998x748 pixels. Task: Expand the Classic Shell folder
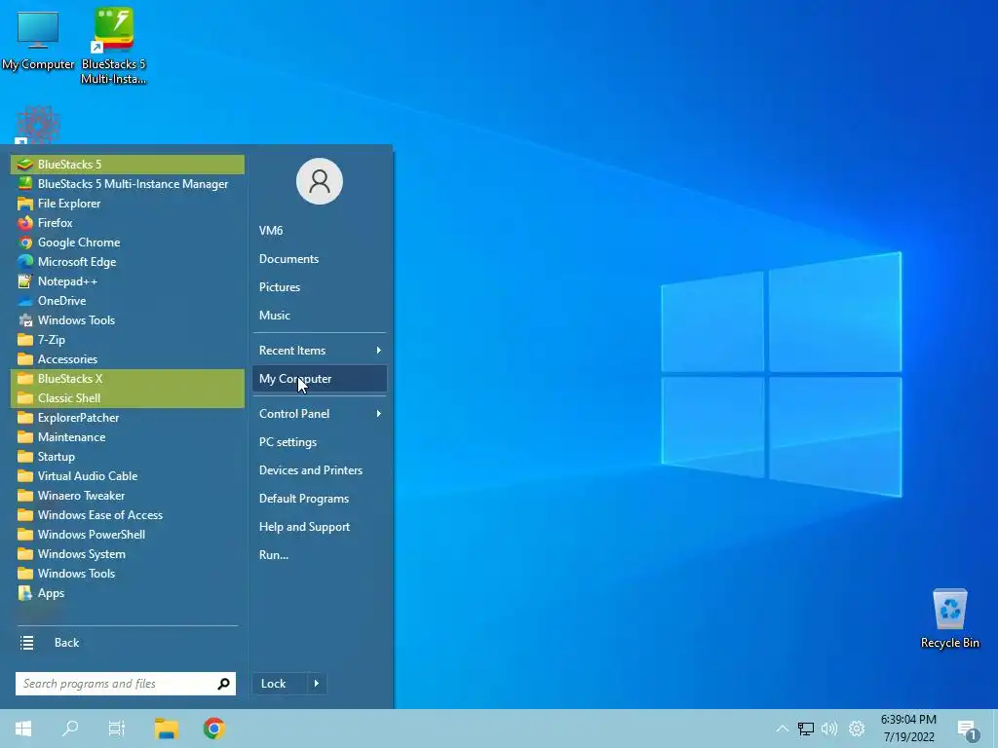click(128, 398)
